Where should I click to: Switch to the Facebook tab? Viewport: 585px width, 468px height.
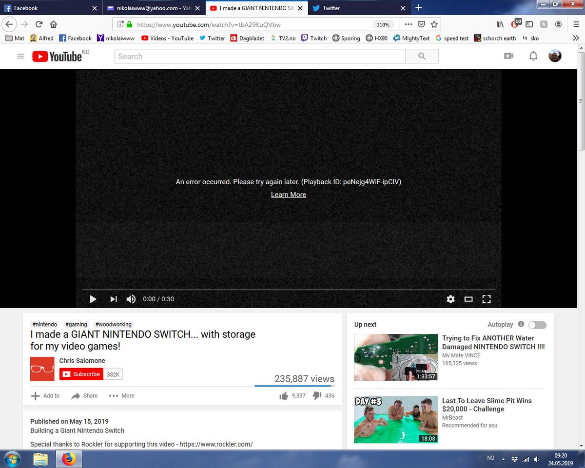click(51, 8)
